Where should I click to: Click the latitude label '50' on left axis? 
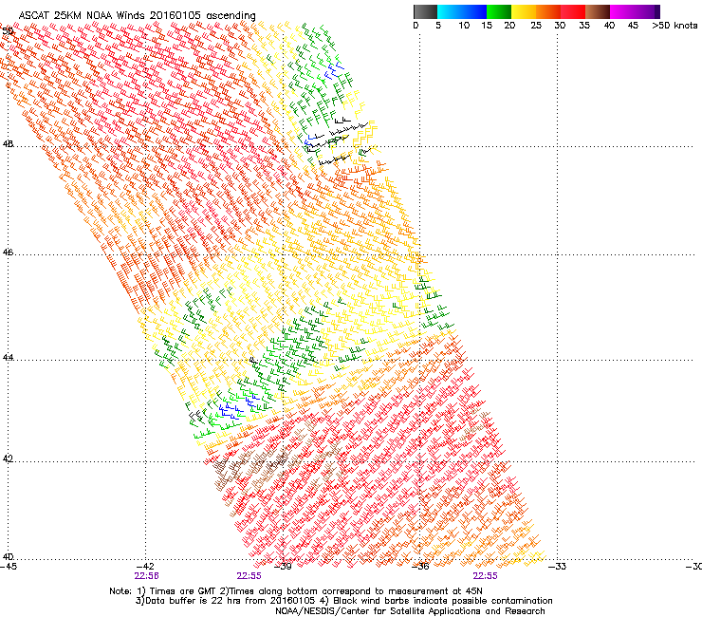(8, 31)
